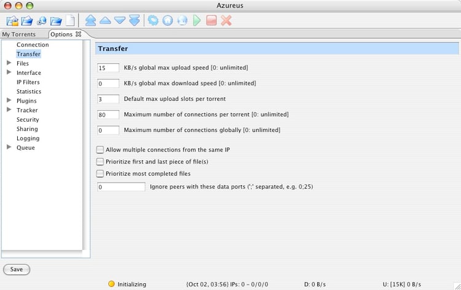Expand the Tracker section arrow

(x=9, y=109)
